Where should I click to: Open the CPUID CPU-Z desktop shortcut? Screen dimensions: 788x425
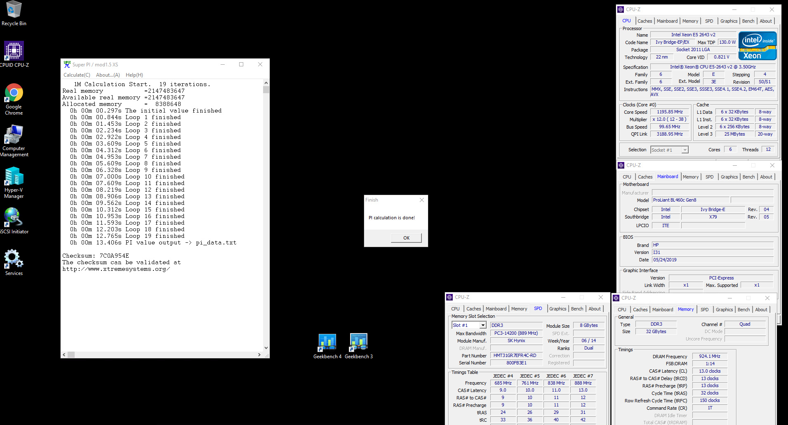coord(14,54)
